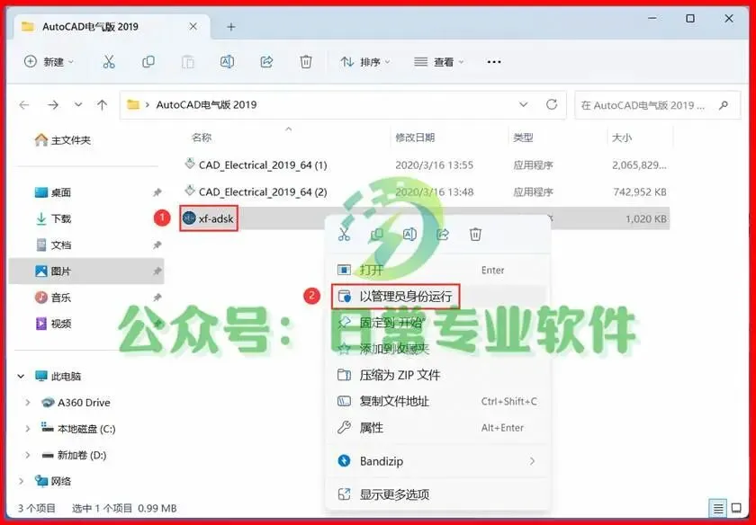Open 文档 in the sidebar

tap(53, 245)
